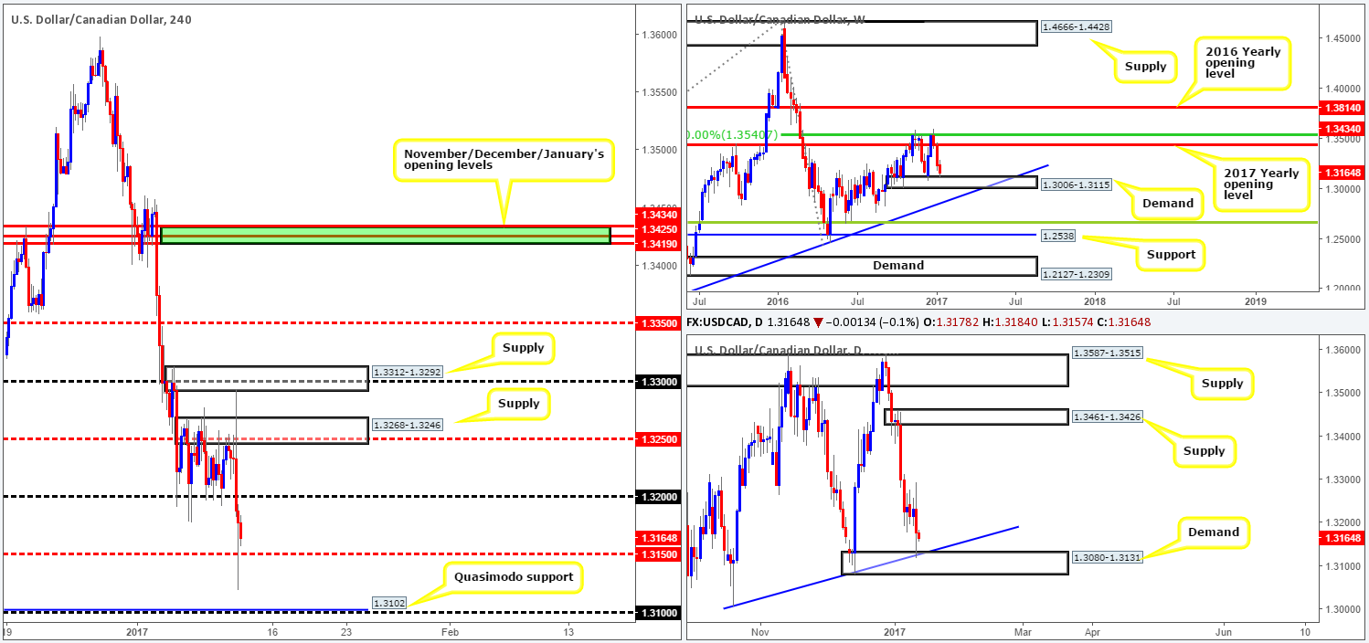The width and height of the screenshot is (1369, 643).
Task: Click the 'Jun' date on the daily chart axis
Action: pyautogui.click(x=1224, y=631)
